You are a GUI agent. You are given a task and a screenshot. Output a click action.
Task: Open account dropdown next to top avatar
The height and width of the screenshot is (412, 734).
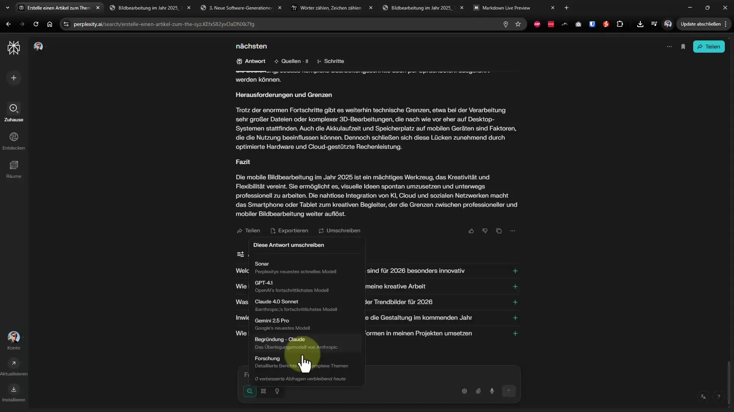coord(46,47)
